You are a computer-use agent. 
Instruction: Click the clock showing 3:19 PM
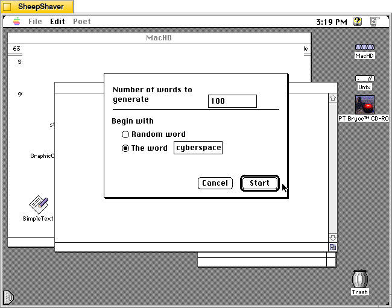point(332,22)
